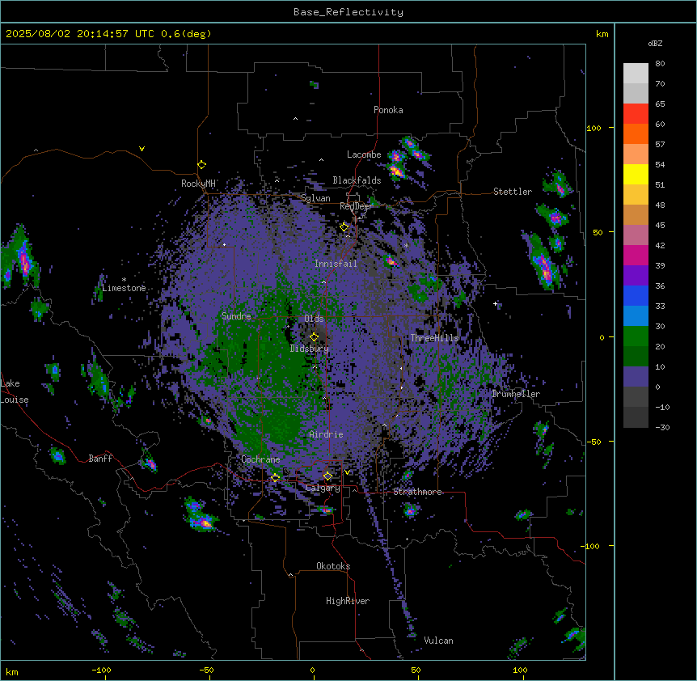Click the yellow V marker northwest of RockyMH

pos(142,149)
